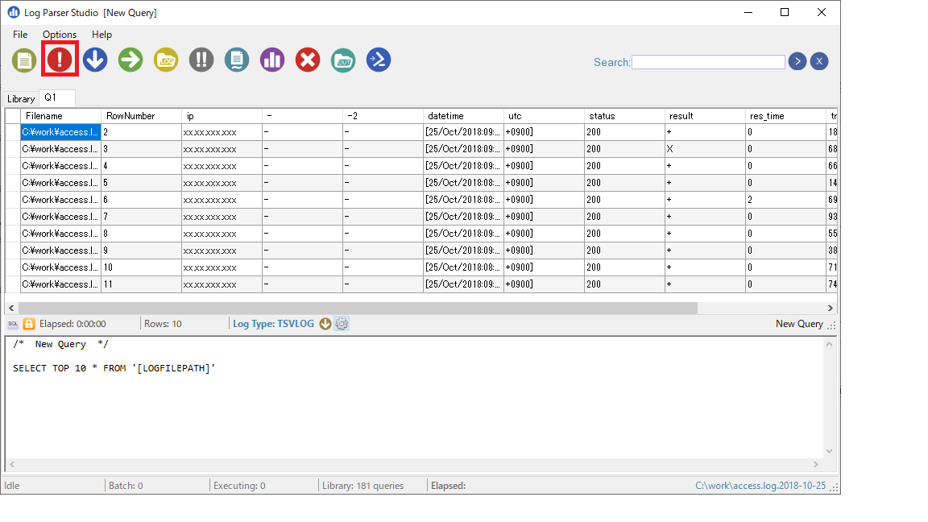Image resolution: width=928 pixels, height=522 pixels.
Task: Open a log file via the LOG folder icon
Action: (165, 60)
